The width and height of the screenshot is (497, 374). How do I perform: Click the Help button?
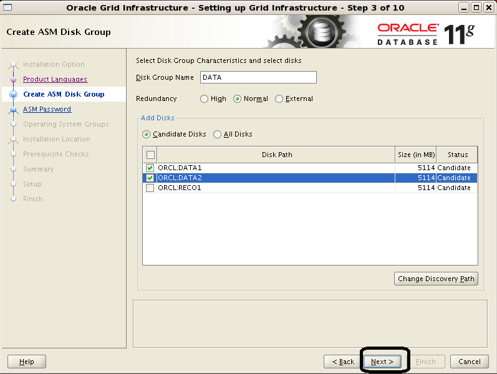27,362
